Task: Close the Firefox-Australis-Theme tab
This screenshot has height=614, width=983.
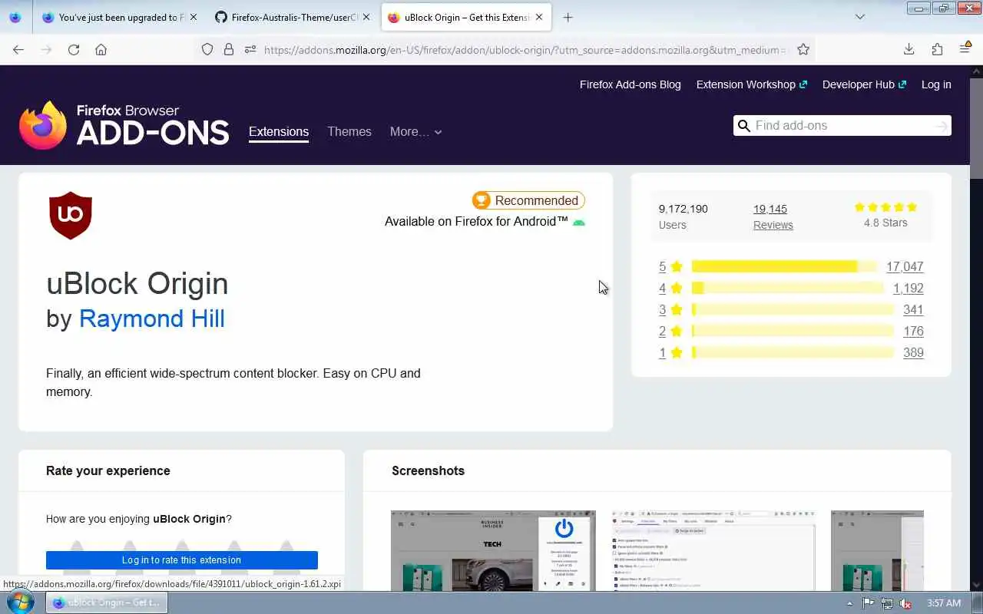Action: coord(366,17)
